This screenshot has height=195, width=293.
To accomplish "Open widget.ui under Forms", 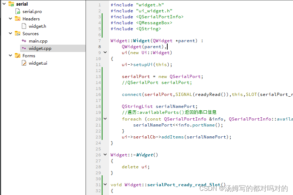I will click(38, 63).
